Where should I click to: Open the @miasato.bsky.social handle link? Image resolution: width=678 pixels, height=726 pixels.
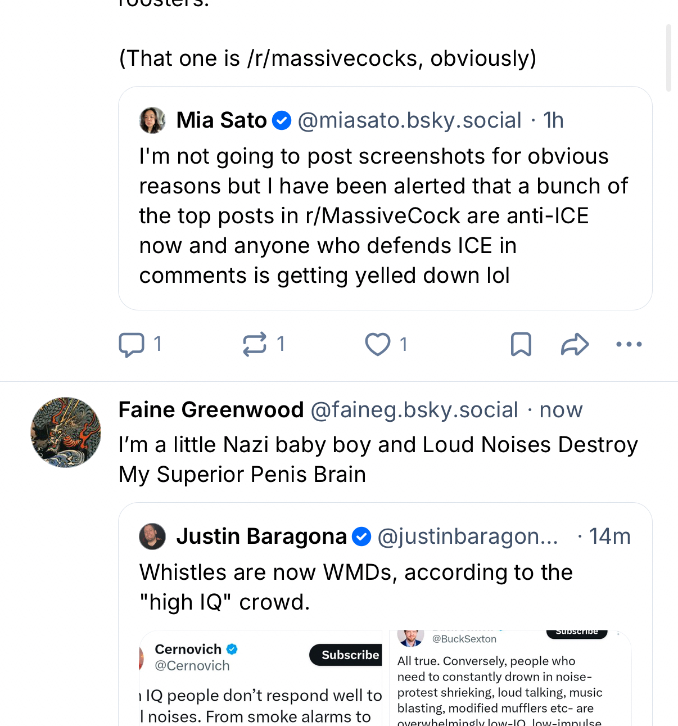point(409,120)
